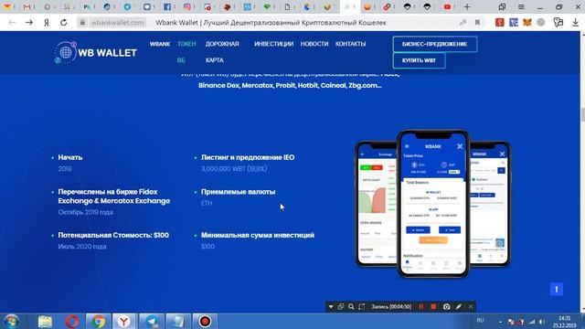Viewport: 585px width, 329px height.
Task: Open the КОНТАКТЫ nav item
Action: [x=350, y=44]
